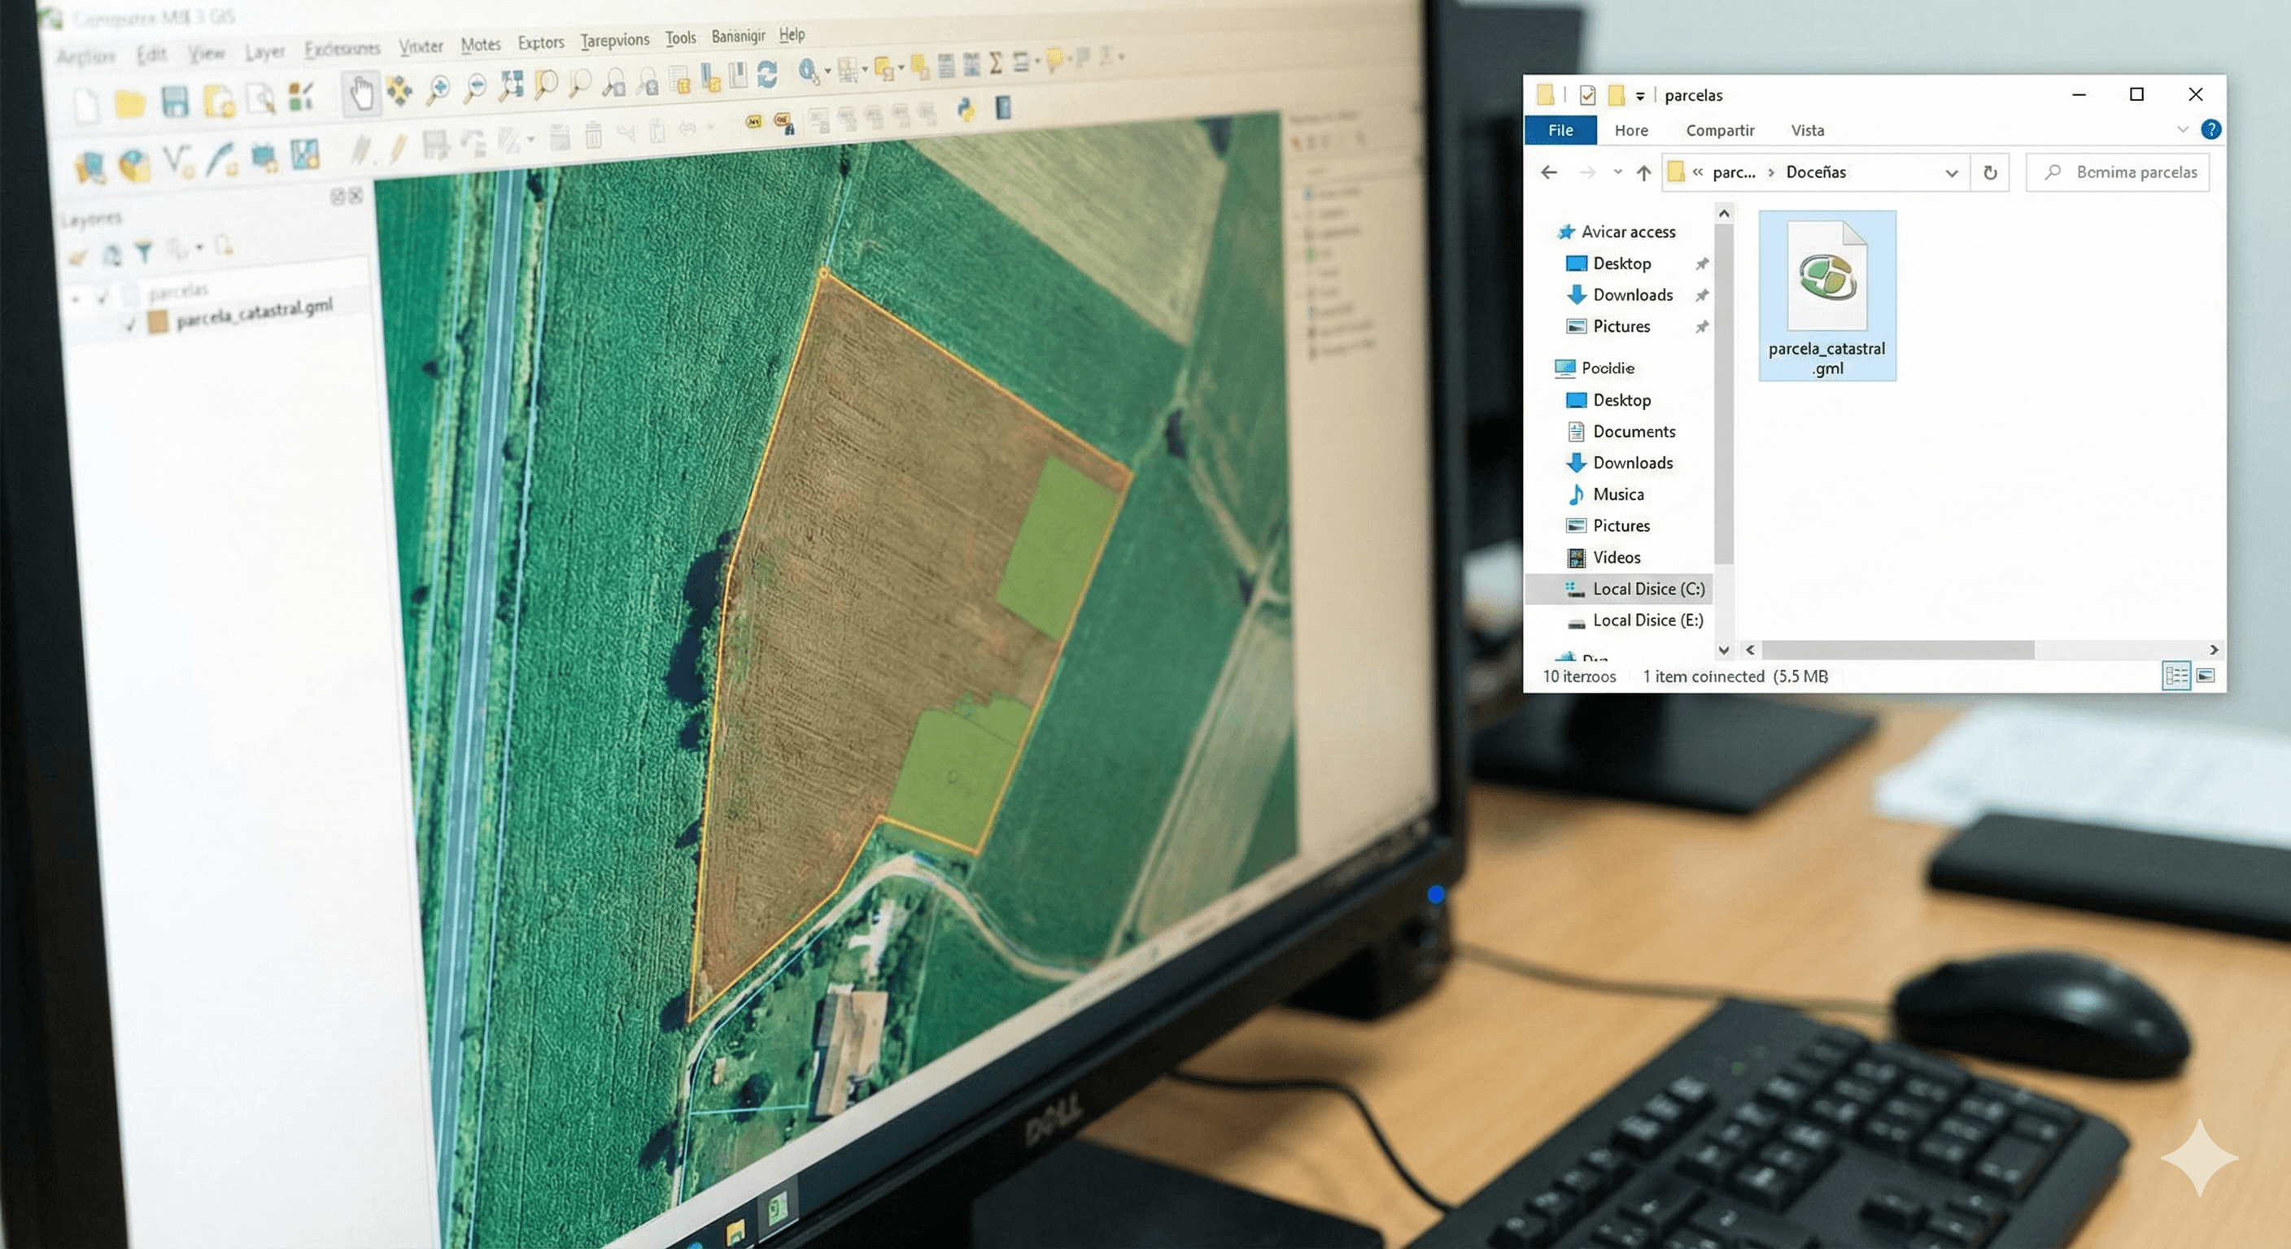Open Documents in the navigation pane

point(1622,431)
